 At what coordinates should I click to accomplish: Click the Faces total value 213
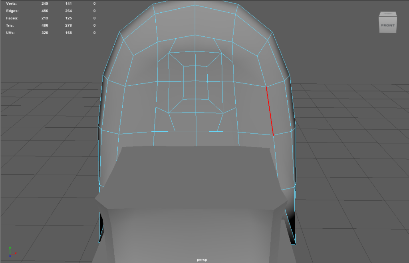coord(45,18)
